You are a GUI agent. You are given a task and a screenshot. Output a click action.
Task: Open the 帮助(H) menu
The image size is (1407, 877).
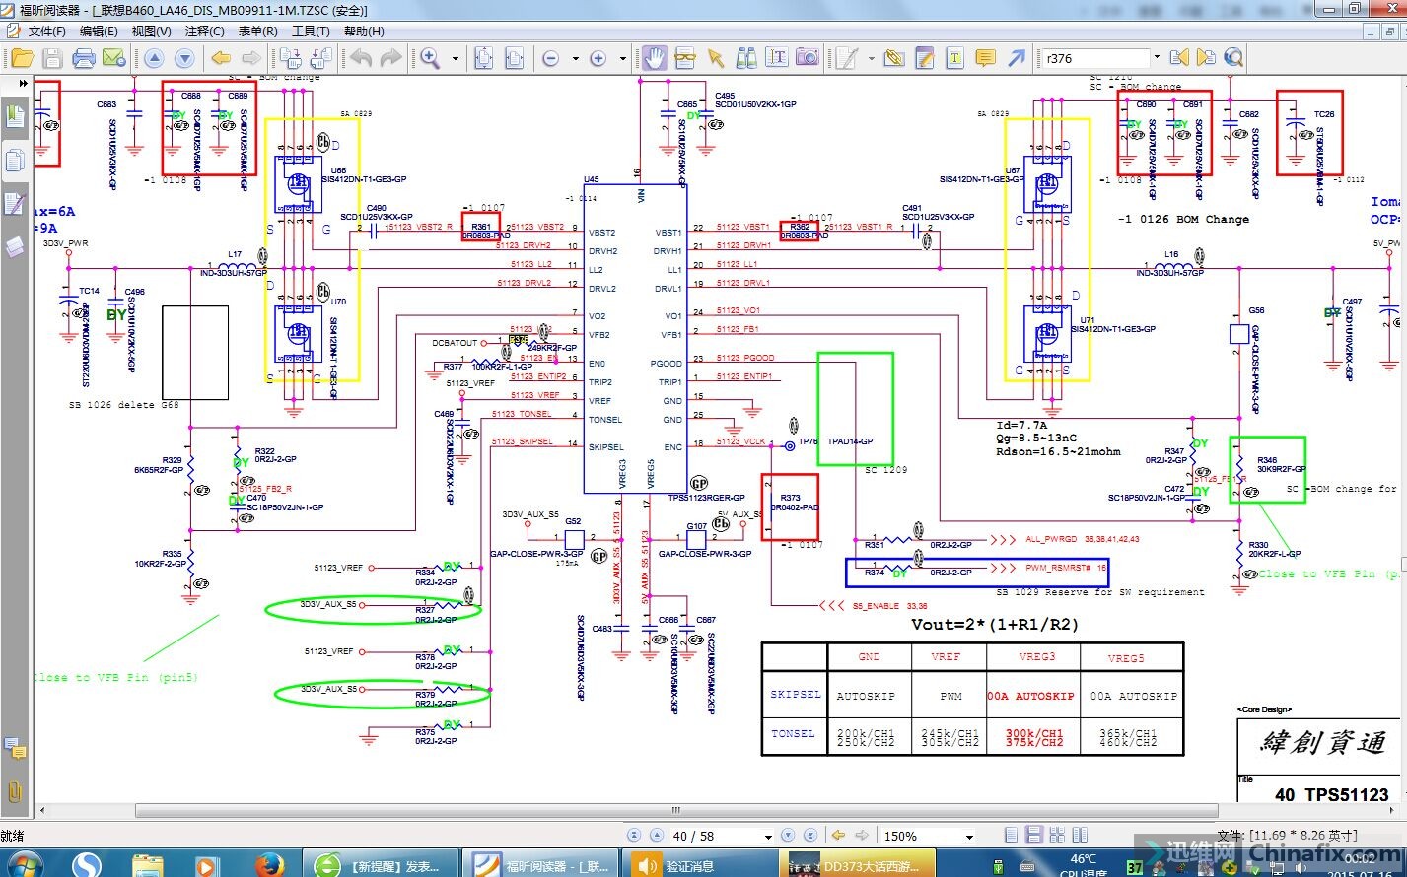point(364,32)
